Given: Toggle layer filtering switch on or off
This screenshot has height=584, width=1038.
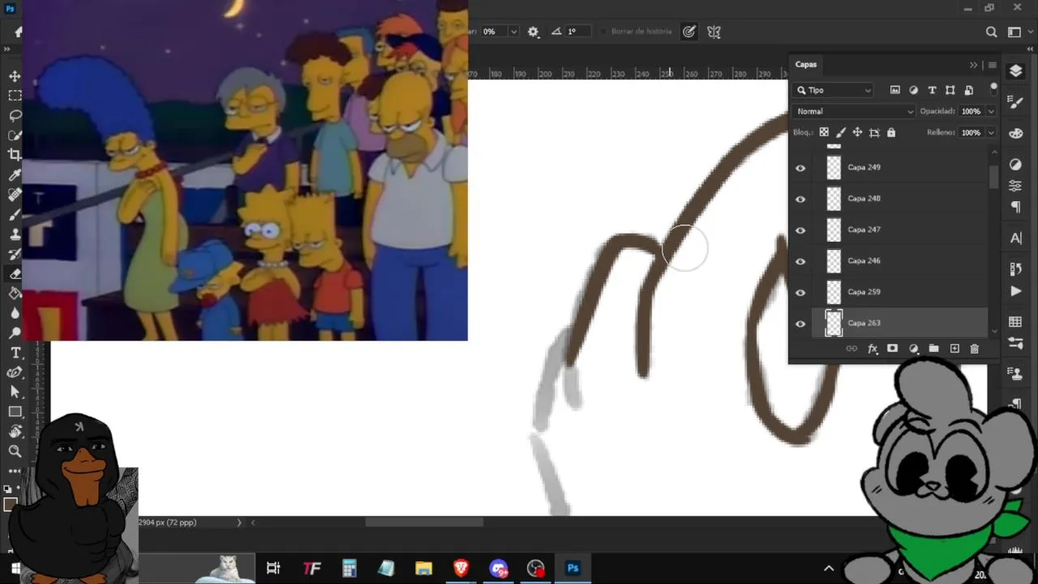Looking at the screenshot, I should 993,88.
